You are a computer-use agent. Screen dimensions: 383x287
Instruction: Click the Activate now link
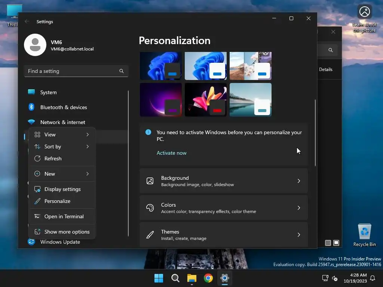pos(171,153)
